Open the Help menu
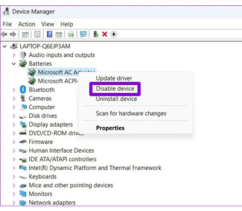The image size is (242, 211). [67, 24]
